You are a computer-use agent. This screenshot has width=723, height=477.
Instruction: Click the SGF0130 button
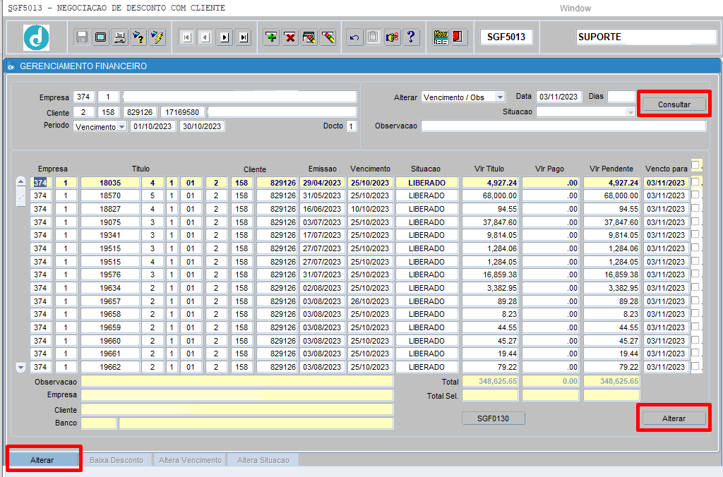(x=494, y=418)
